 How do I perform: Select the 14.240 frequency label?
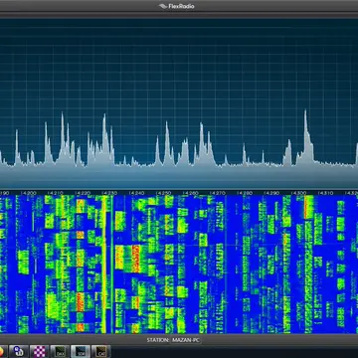point(136,193)
